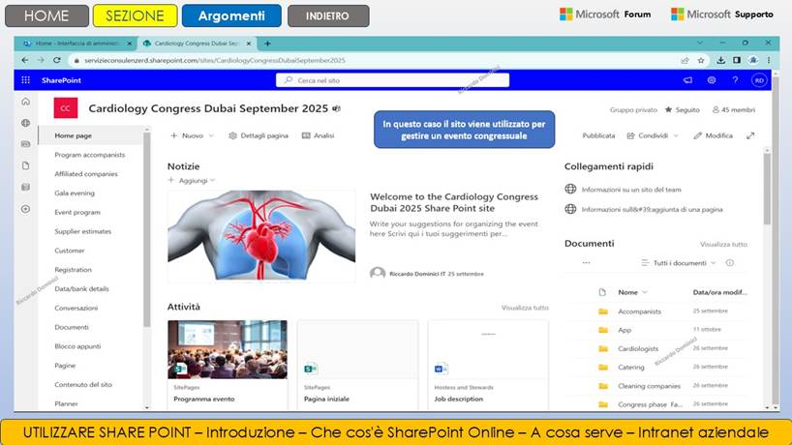Viewport: 792px width, 445px height.
Task: Toggle the Seguito star follow button
Action: pos(682,109)
